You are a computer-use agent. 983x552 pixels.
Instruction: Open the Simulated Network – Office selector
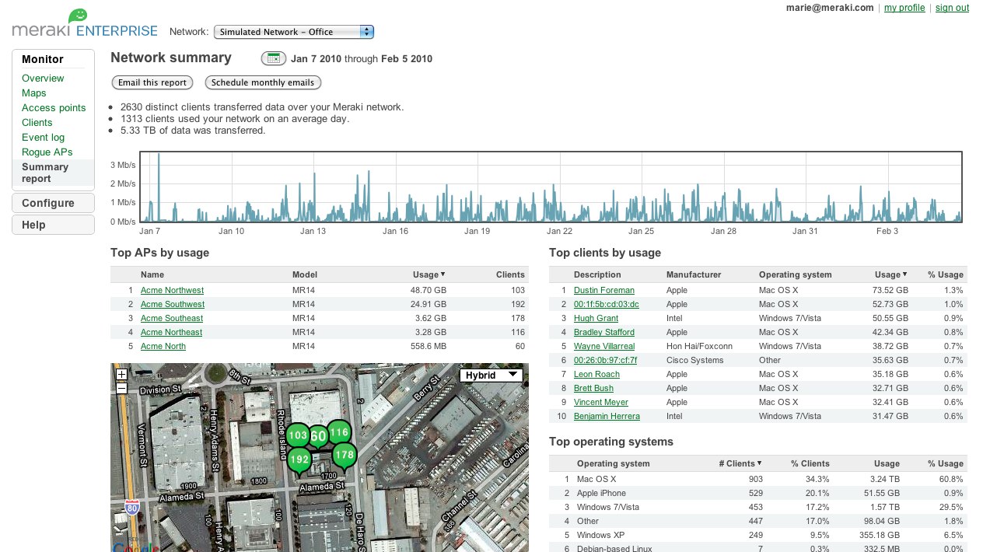[293, 32]
